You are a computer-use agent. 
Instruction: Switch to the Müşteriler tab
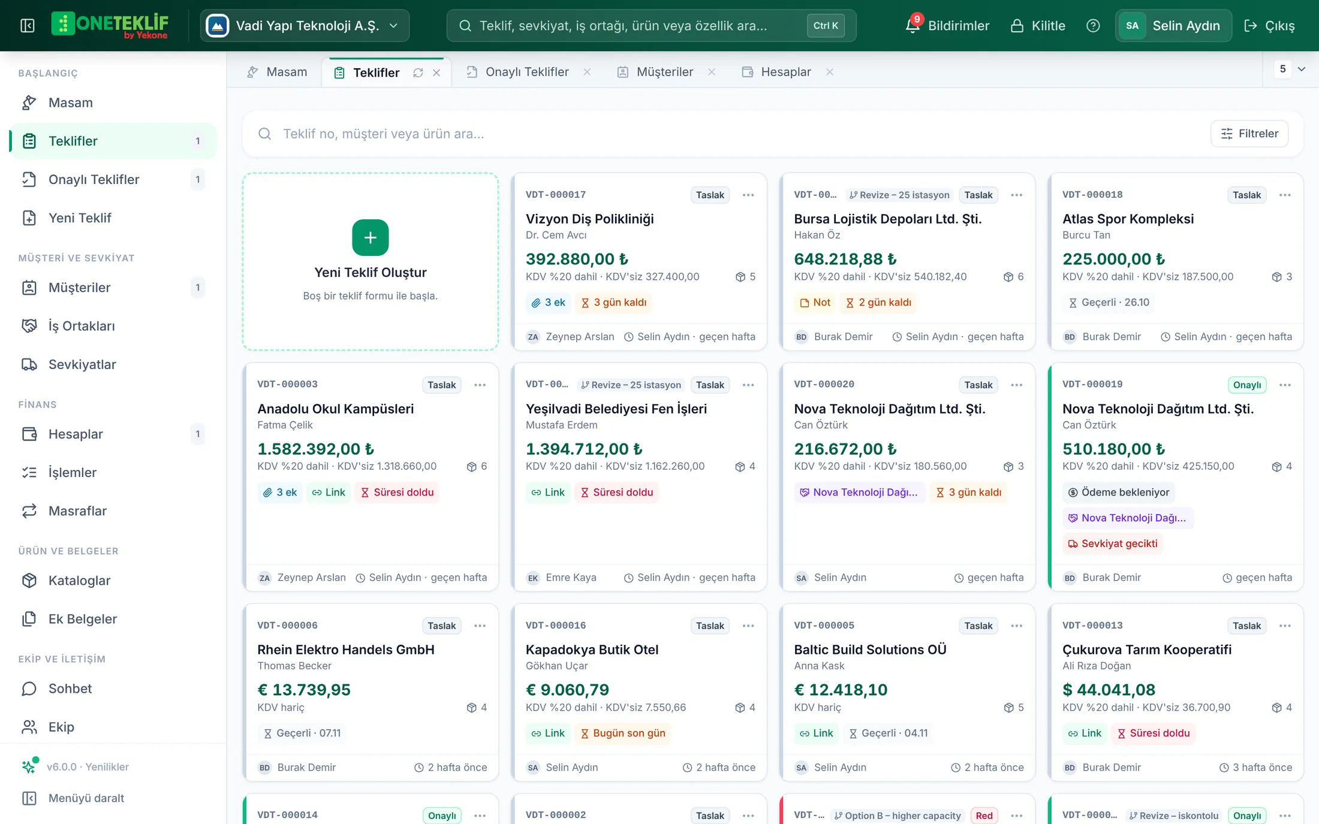(x=655, y=72)
